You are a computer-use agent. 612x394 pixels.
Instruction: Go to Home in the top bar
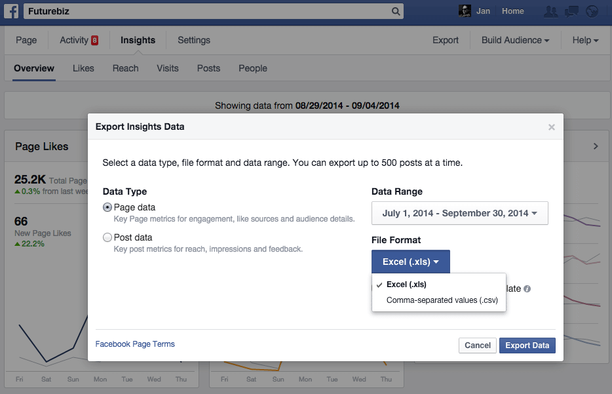513,11
